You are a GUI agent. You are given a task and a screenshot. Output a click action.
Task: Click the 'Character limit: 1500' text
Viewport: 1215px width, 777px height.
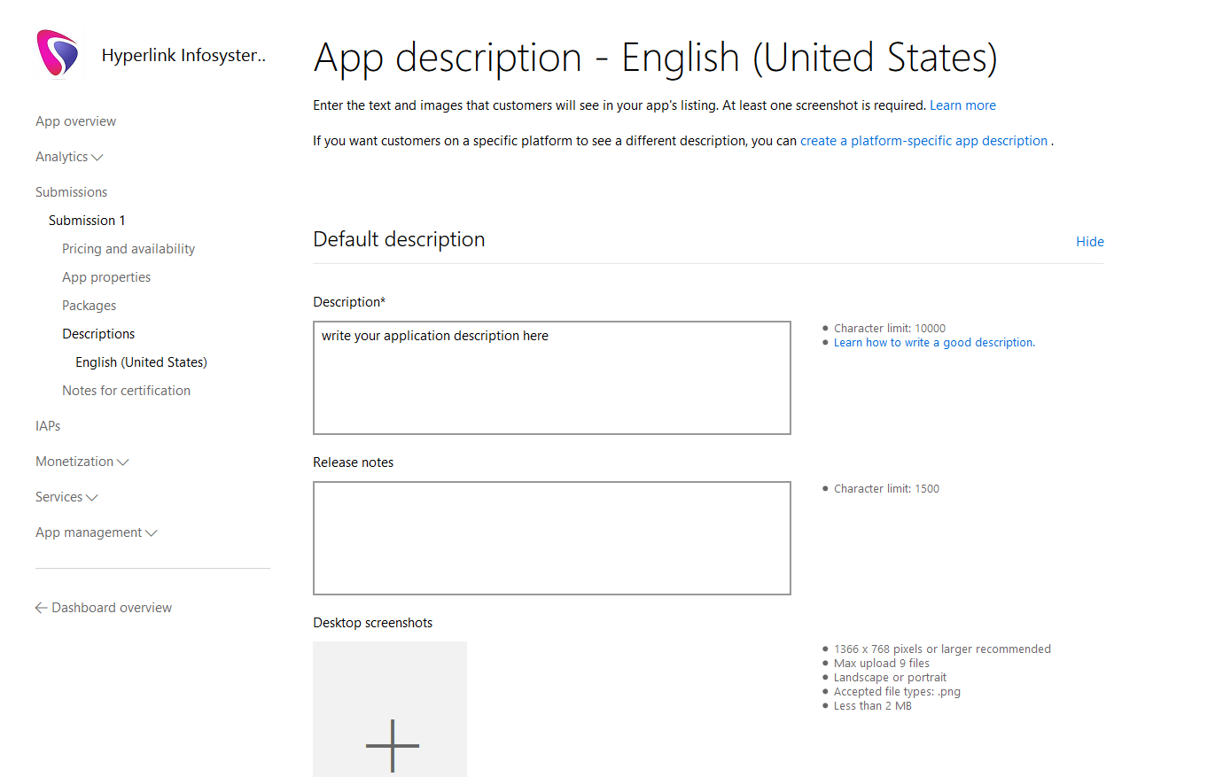pyautogui.click(x=886, y=489)
